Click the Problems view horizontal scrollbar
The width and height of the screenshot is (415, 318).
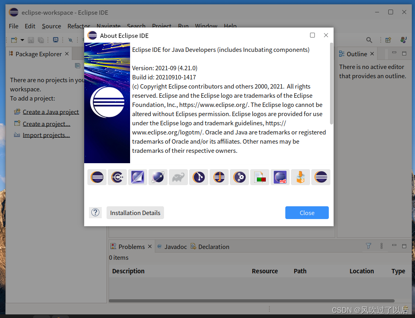pos(252,301)
